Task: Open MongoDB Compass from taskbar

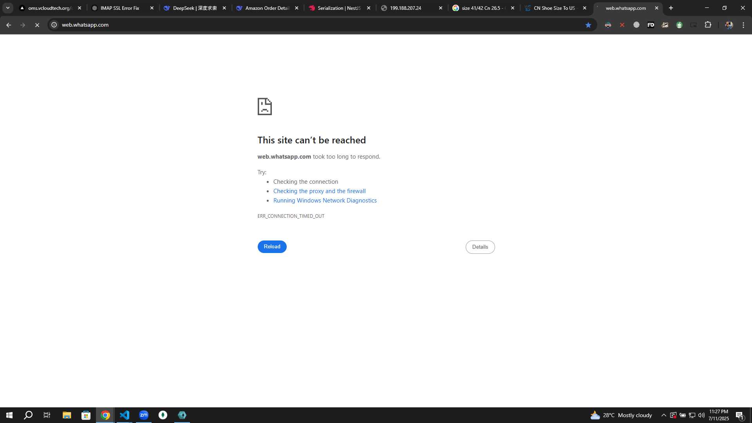Action: (163, 415)
